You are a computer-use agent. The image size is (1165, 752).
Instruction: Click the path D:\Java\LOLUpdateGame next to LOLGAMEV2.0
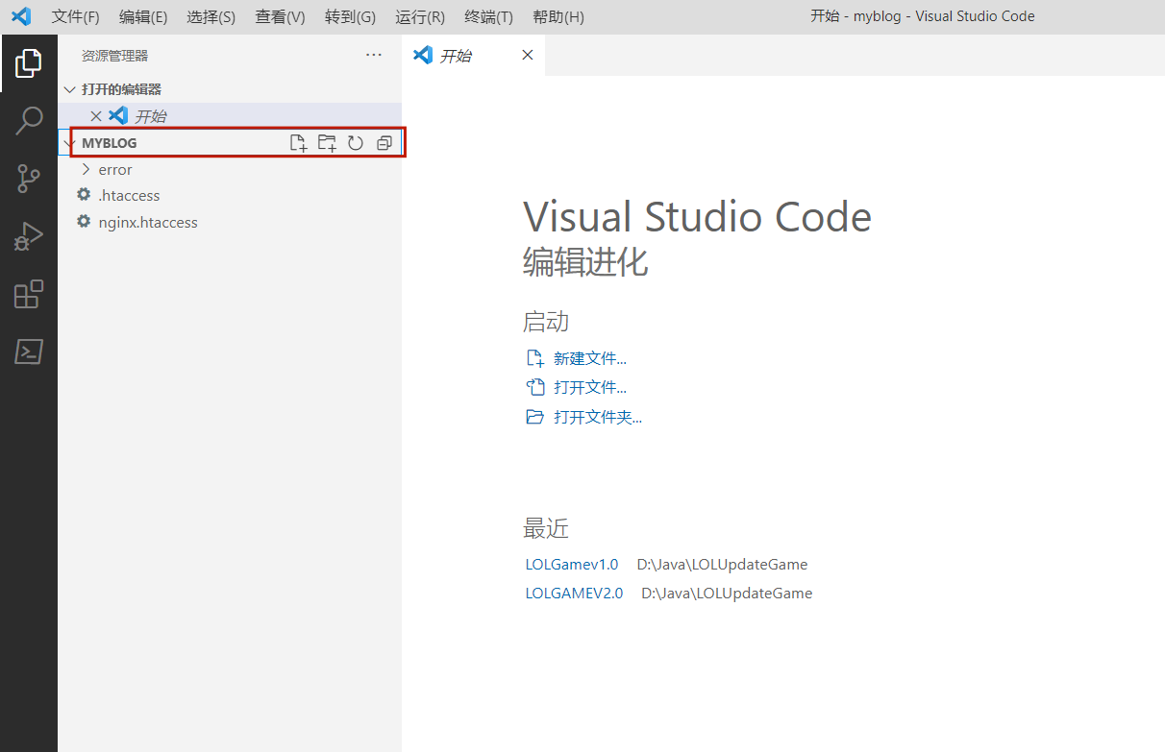click(727, 593)
